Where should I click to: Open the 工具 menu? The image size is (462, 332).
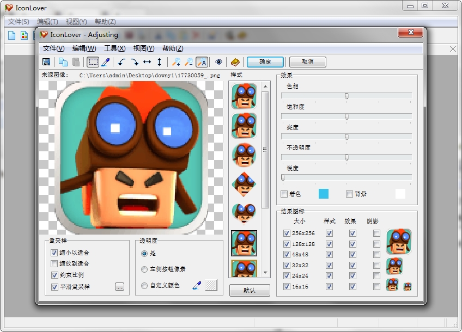click(114, 48)
